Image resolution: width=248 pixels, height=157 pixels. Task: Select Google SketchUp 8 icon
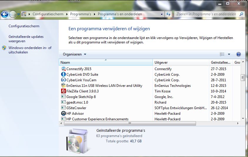click(x=63, y=97)
